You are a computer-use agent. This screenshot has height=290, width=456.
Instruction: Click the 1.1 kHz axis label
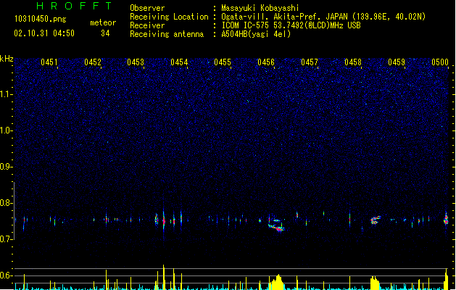pyautogui.click(x=6, y=94)
